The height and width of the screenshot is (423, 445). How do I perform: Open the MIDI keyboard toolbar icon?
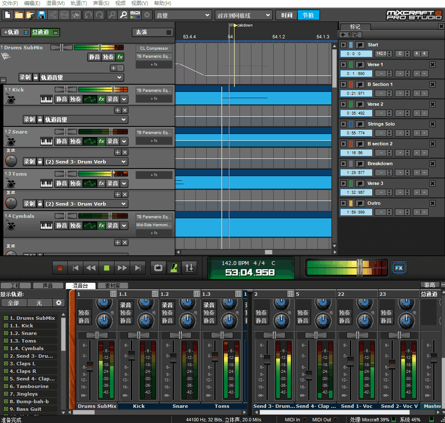[135, 15]
